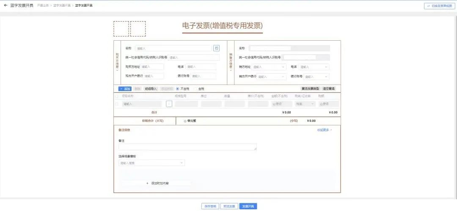
Task: Focus the 项目名称 input in item row
Action: point(142,104)
